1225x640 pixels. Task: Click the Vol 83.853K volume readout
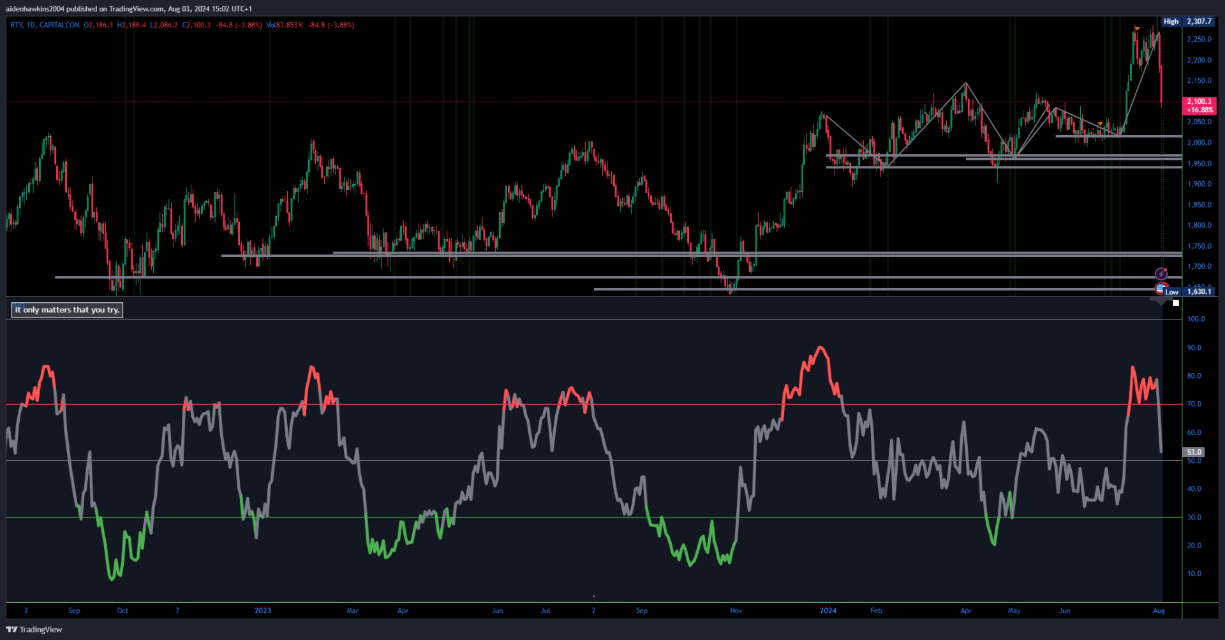[x=285, y=25]
